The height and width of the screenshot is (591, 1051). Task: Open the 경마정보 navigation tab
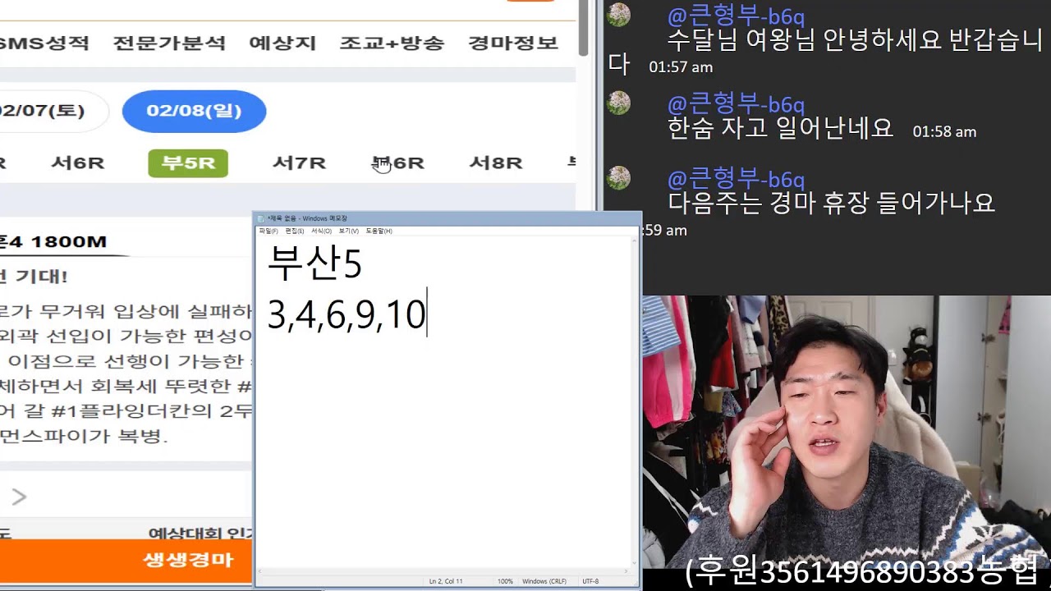click(513, 44)
